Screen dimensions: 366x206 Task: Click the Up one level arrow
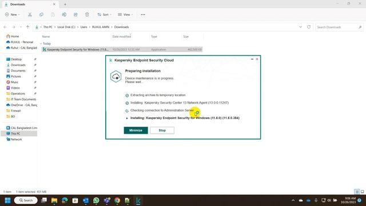click(x=28, y=27)
